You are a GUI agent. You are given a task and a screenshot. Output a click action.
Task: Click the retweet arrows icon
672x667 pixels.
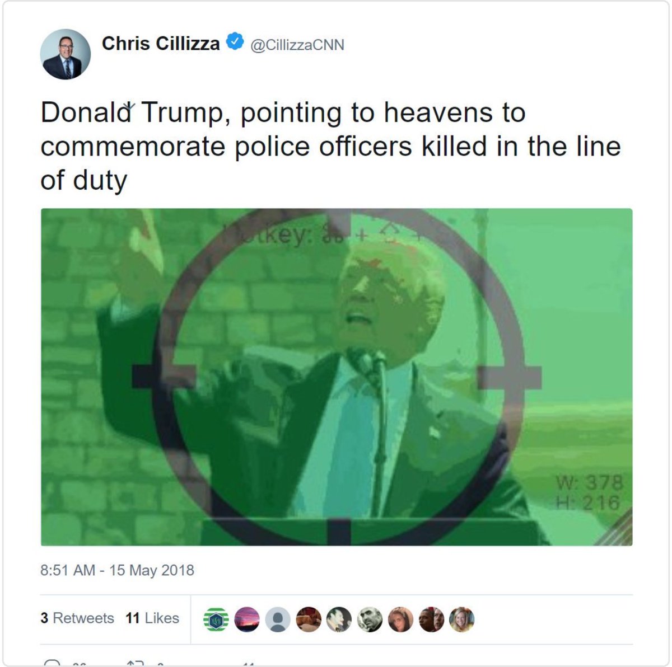click(x=136, y=663)
